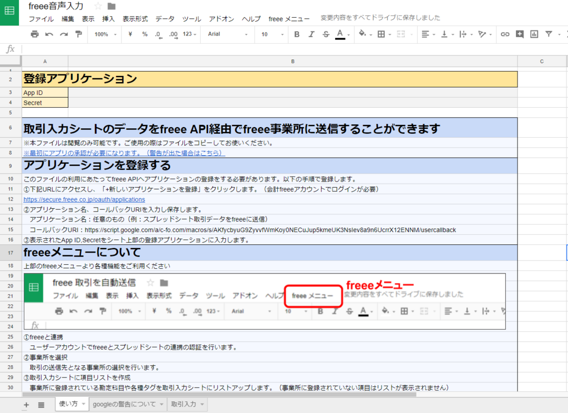The image size is (568, 413).
Task: Click the App ID value cell
Action: (293, 93)
